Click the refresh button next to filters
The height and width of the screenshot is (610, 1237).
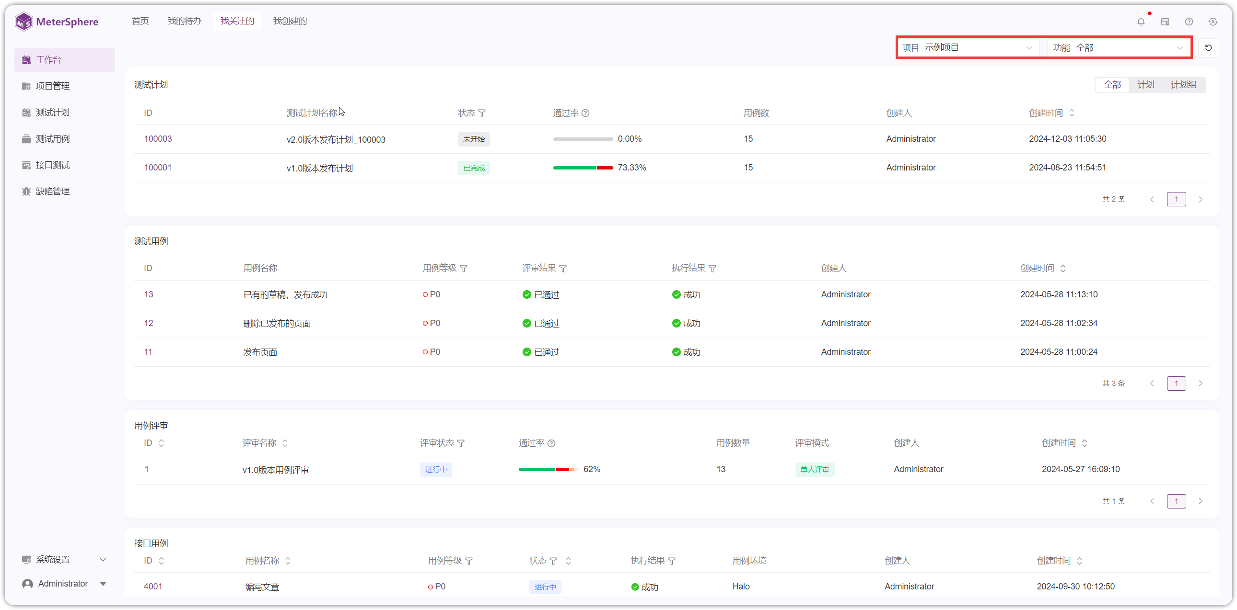pos(1209,47)
